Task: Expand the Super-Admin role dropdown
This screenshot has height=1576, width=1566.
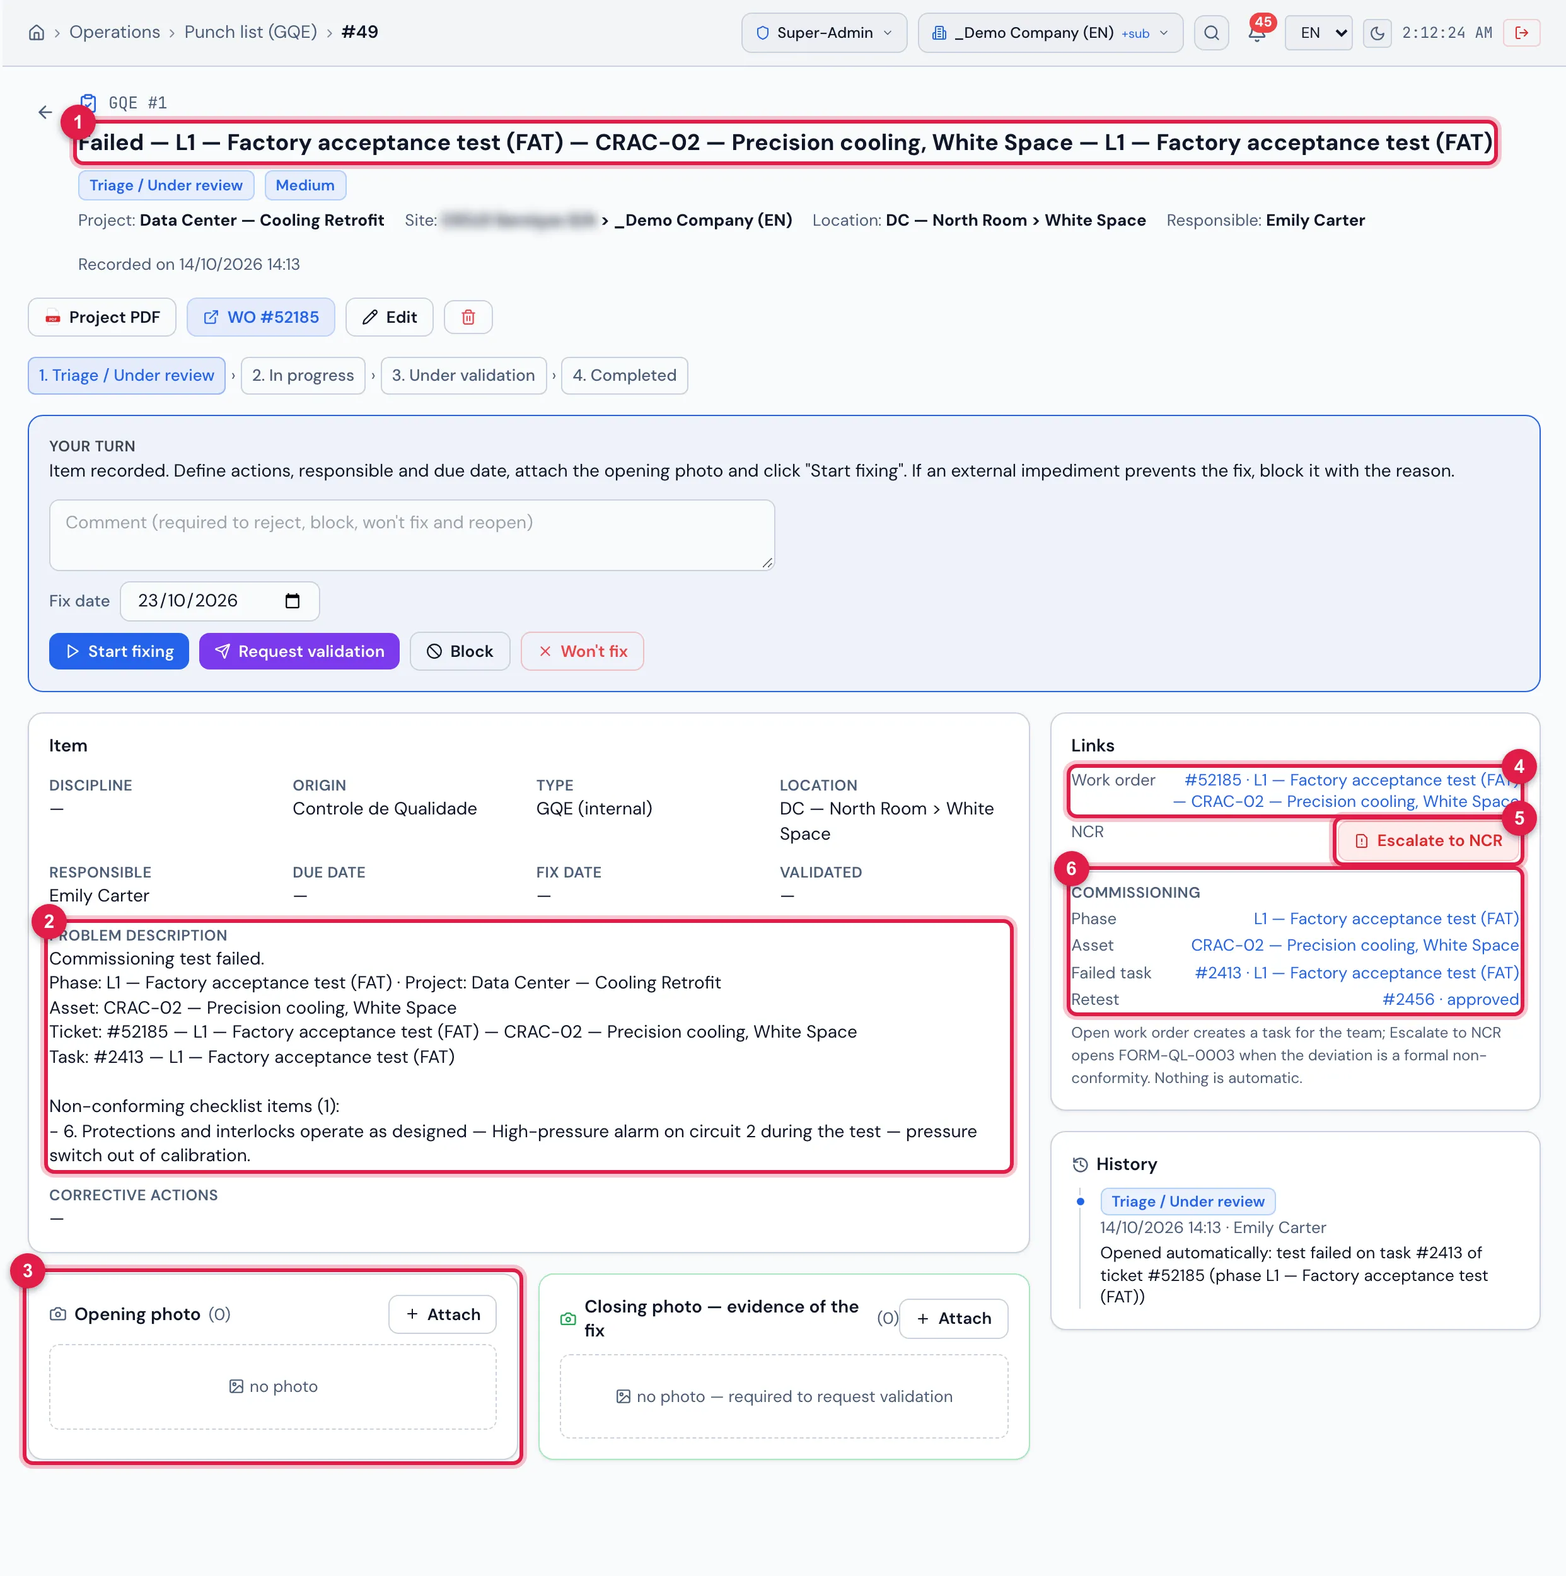Action: coord(824,33)
